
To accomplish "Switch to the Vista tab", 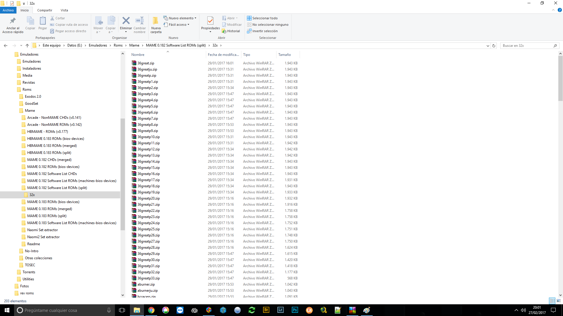I will point(64,10).
